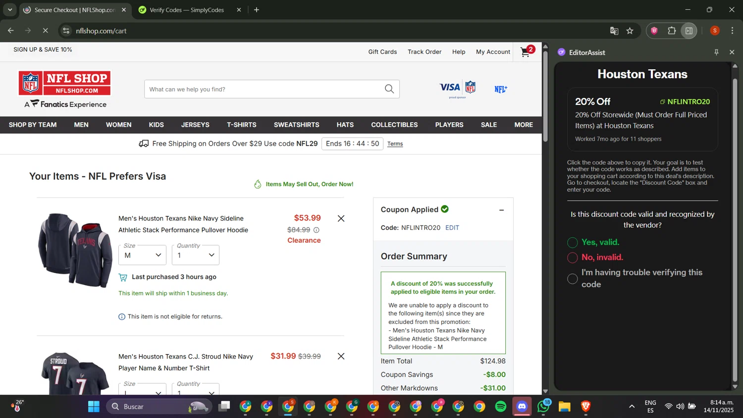This screenshot has height=418, width=743.
Task: Open the COLLECTIBLES navigation menu
Action: coord(394,125)
